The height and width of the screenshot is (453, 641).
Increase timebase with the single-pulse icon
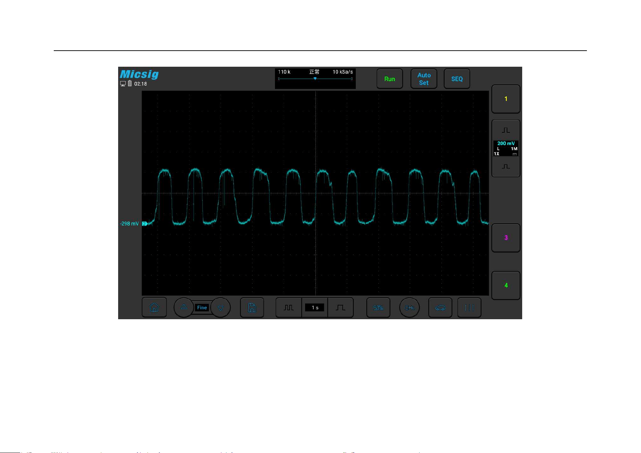click(340, 308)
